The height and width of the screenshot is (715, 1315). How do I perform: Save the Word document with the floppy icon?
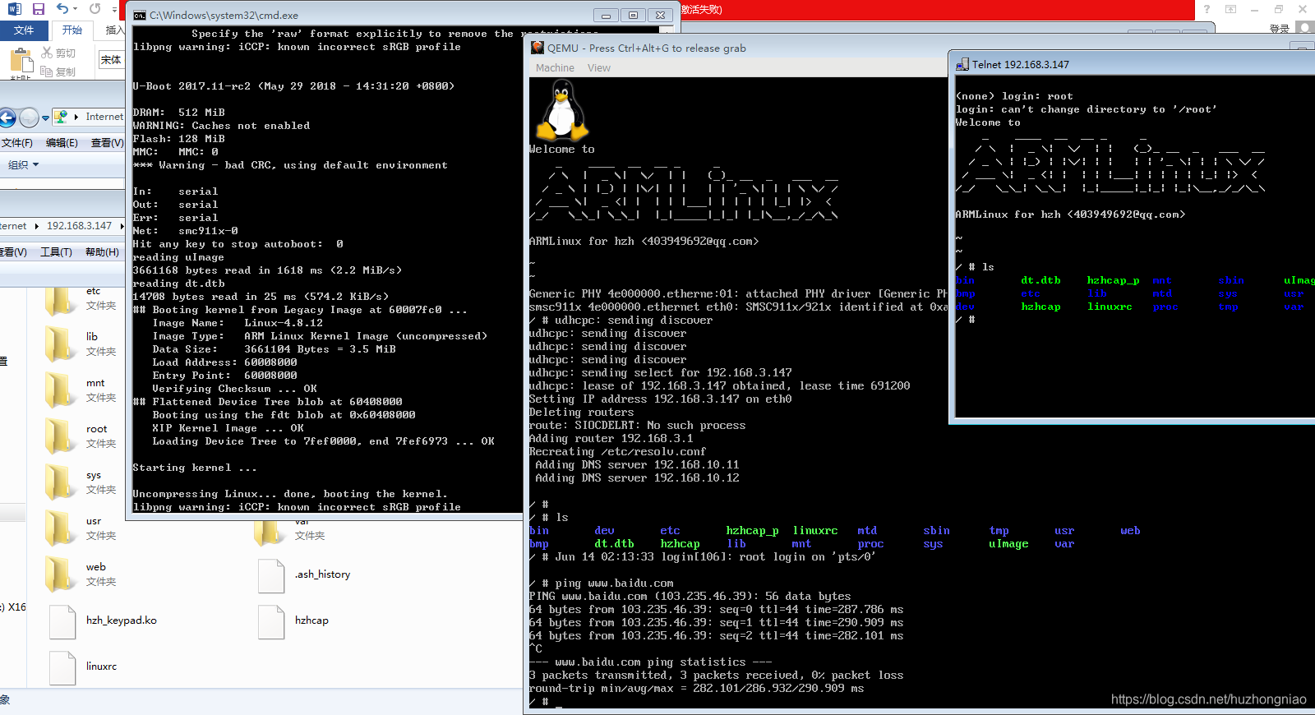38,9
